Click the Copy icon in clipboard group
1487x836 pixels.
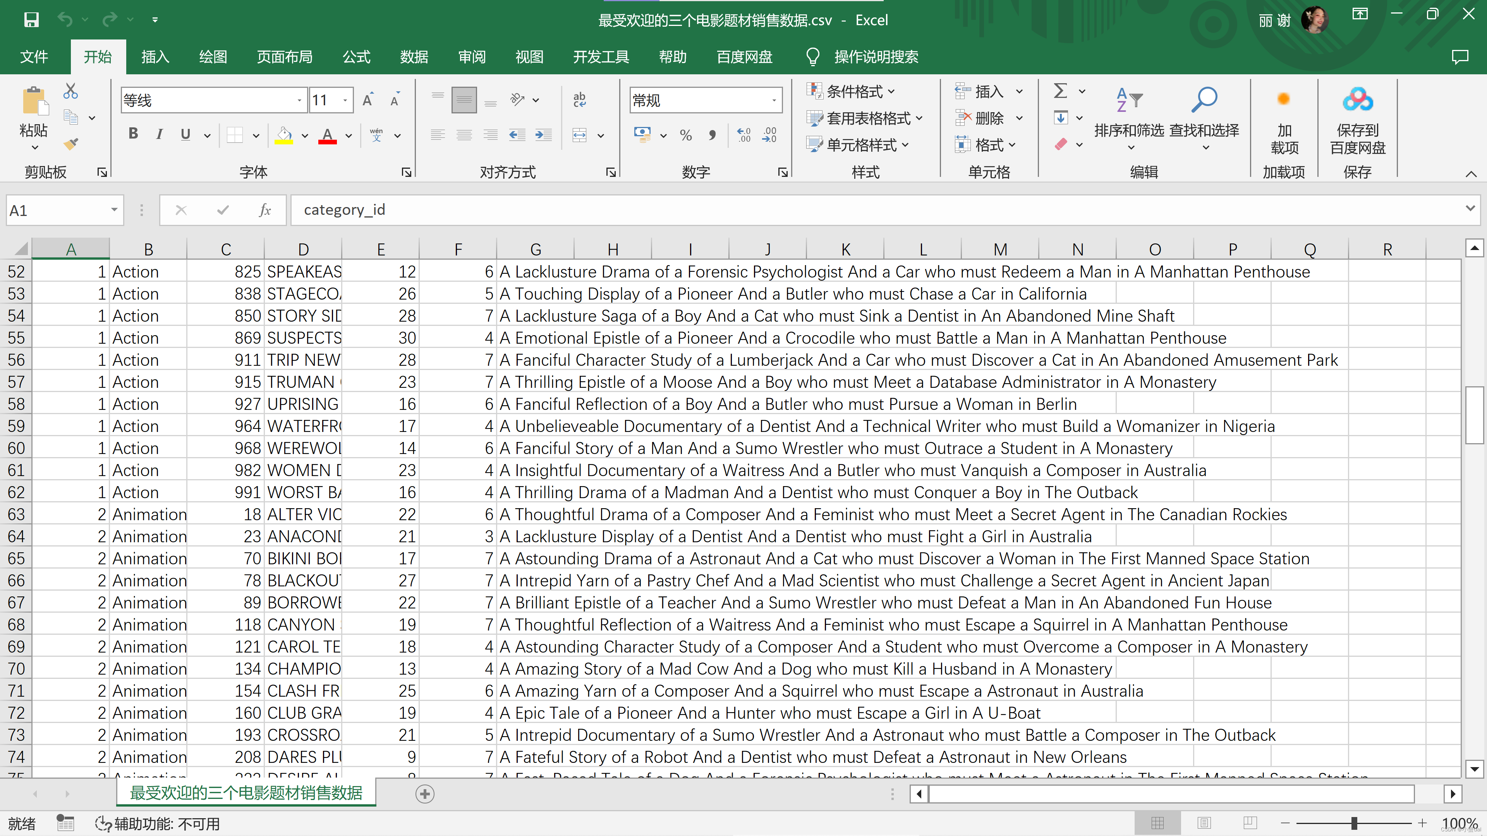pyautogui.click(x=70, y=117)
